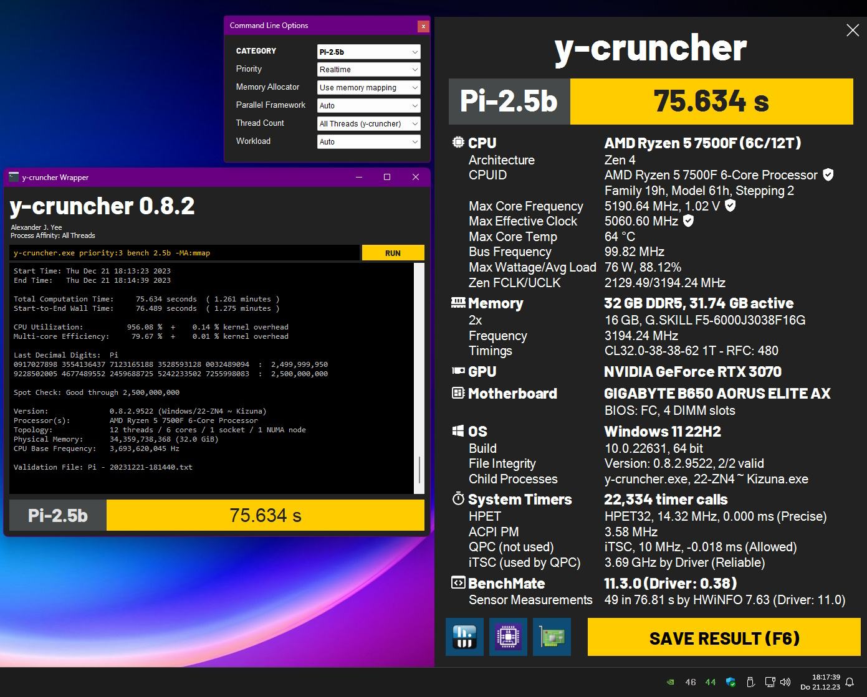This screenshot has height=697, width=867.
Task: Click the gray 46 temperature tray indicator
Action: coord(691,682)
